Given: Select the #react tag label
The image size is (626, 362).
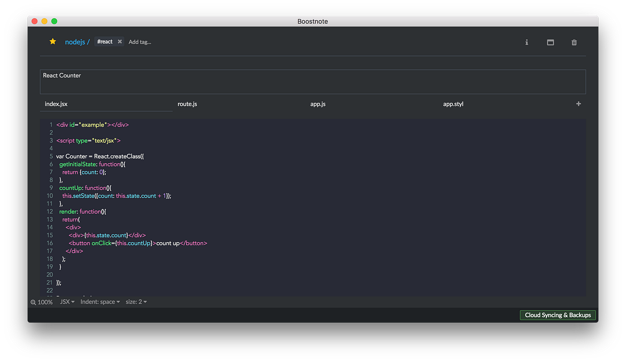Looking at the screenshot, I should click(x=105, y=42).
